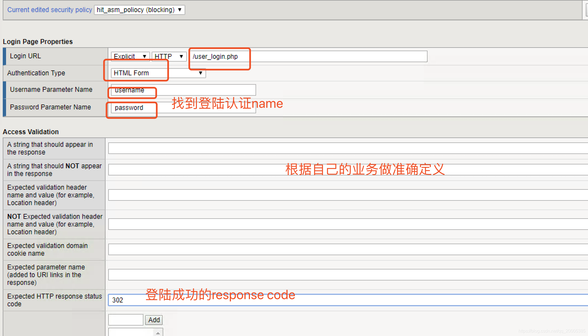Viewport: 588px width, 336px height.
Task: Click the Login URL path field
Action: 308,56
